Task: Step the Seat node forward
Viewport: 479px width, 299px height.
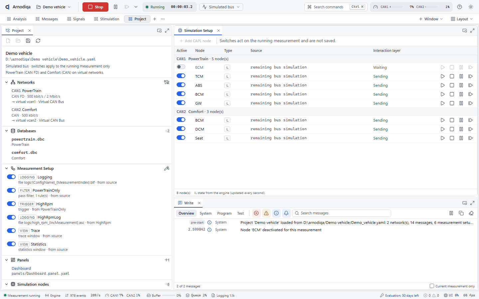Action: pyautogui.click(x=470, y=138)
